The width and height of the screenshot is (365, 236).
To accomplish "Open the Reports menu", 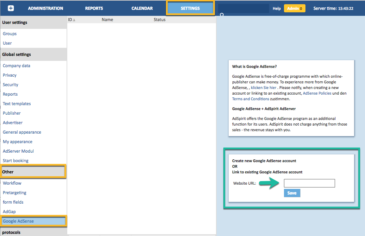I will (x=94, y=8).
